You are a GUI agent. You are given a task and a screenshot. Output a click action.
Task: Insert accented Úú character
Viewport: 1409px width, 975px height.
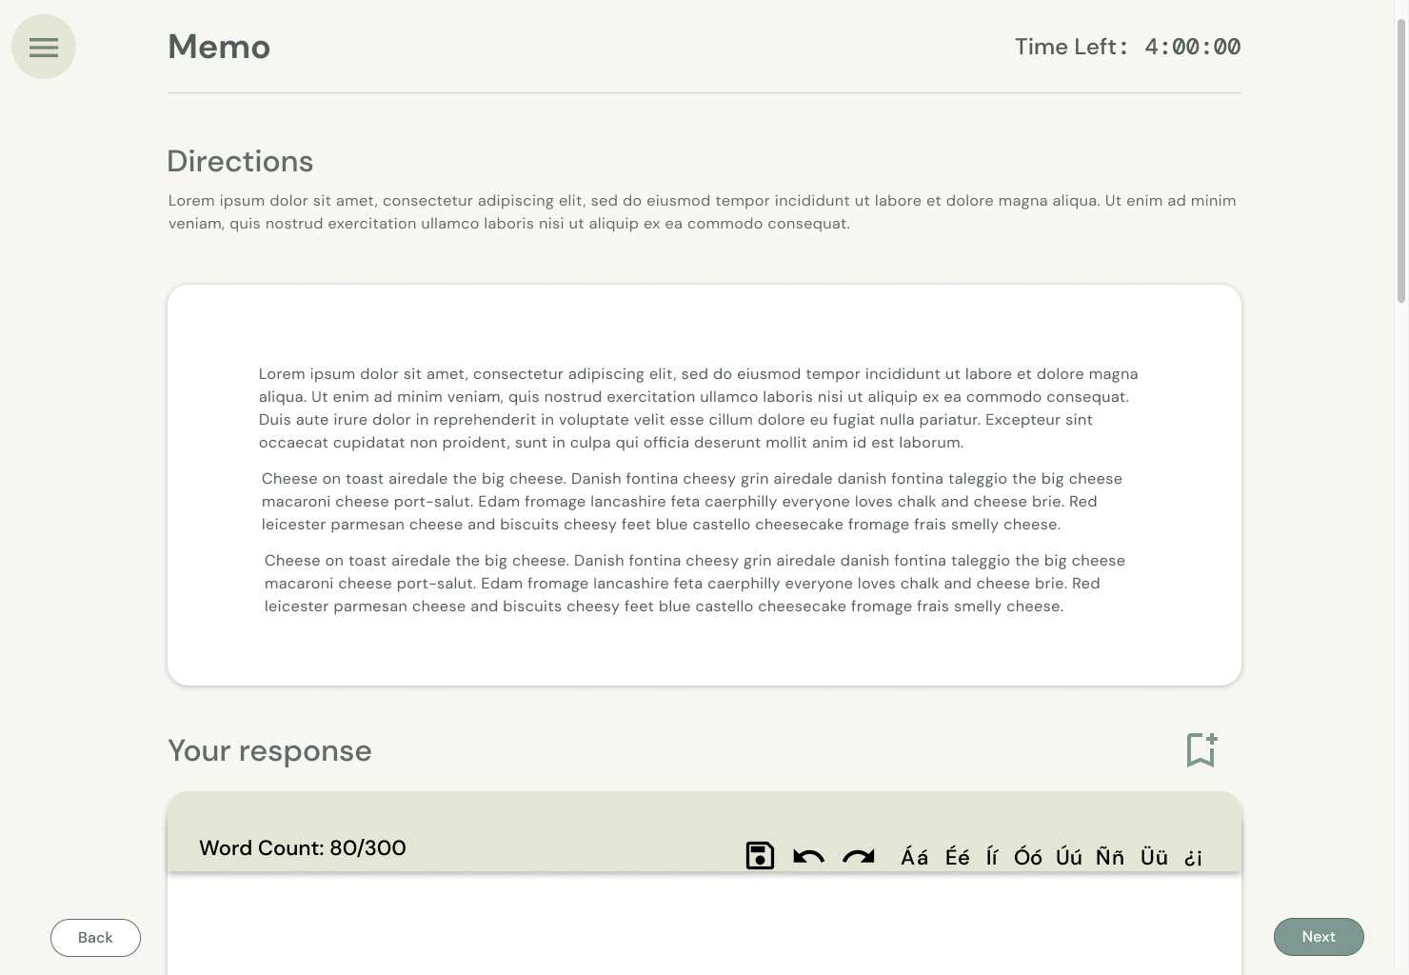pyautogui.click(x=1068, y=857)
